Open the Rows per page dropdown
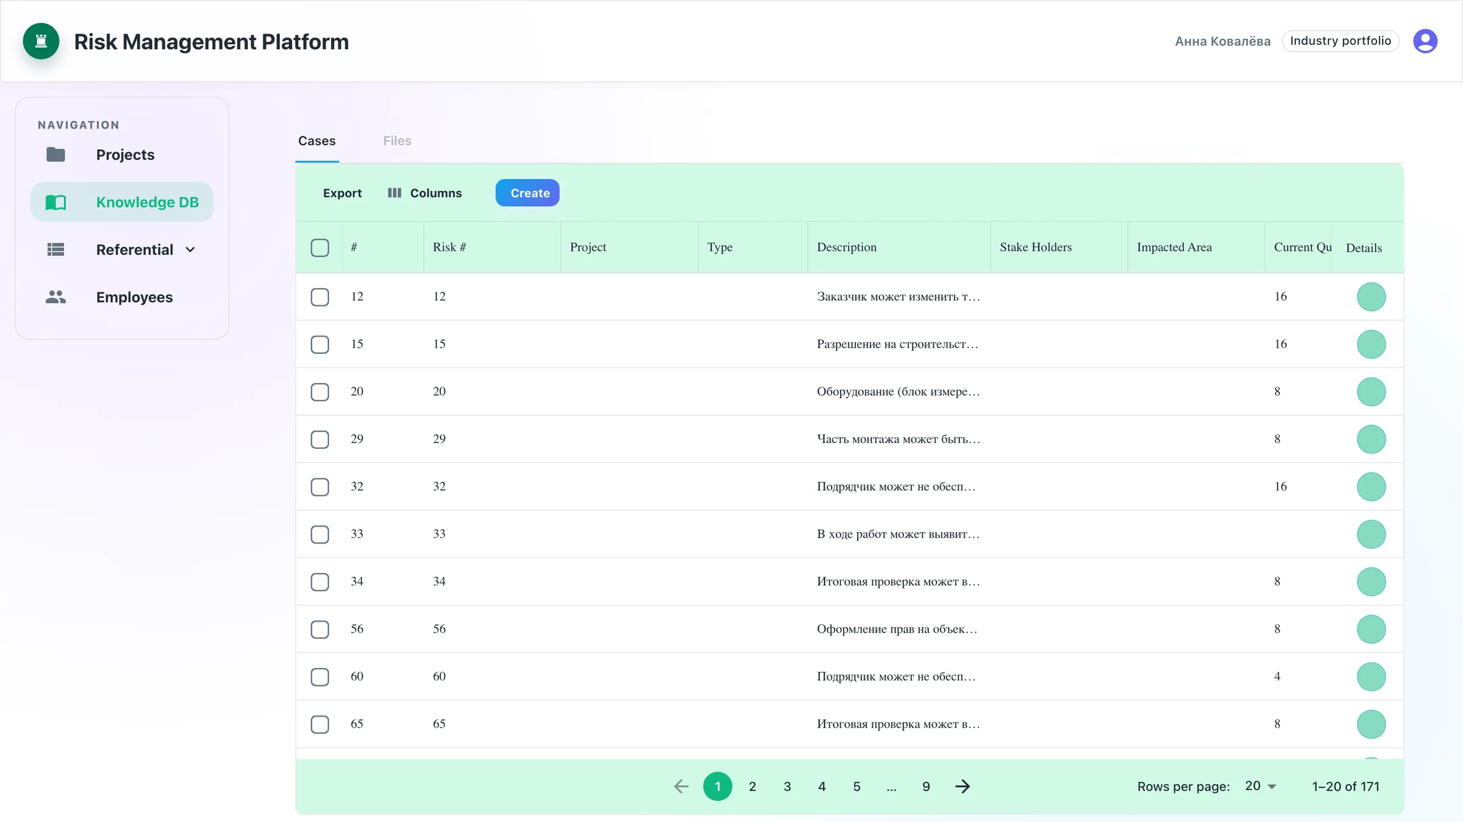1463x822 pixels. click(x=1260, y=786)
